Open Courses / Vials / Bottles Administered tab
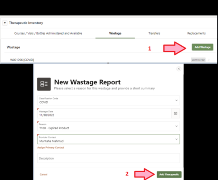218x180 pixels. pos(48,33)
